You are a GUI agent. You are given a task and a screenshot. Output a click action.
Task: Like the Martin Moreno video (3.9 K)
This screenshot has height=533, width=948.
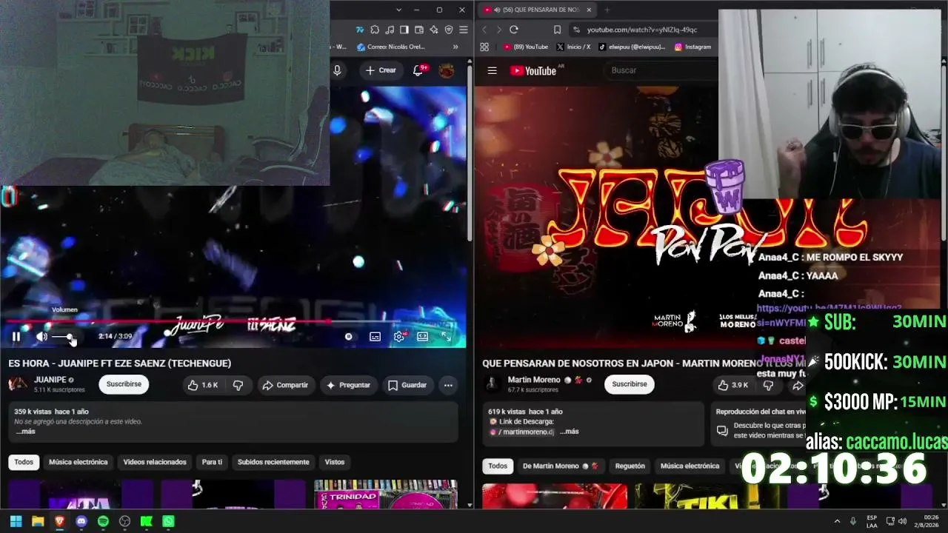tap(732, 385)
